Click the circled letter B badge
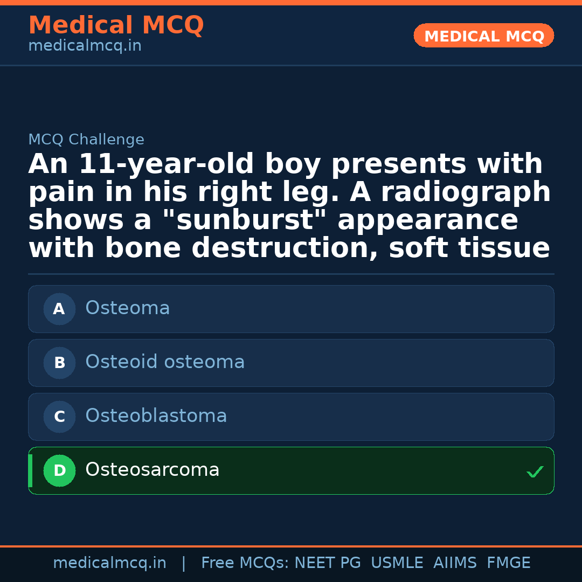The height and width of the screenshot is (582, 582). coord(59,363)
